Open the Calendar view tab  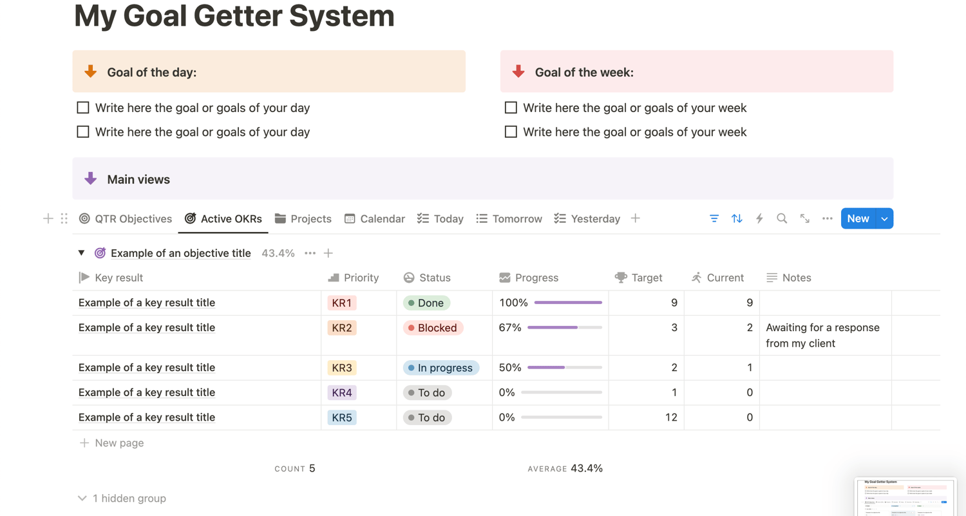tap(375, 218)
